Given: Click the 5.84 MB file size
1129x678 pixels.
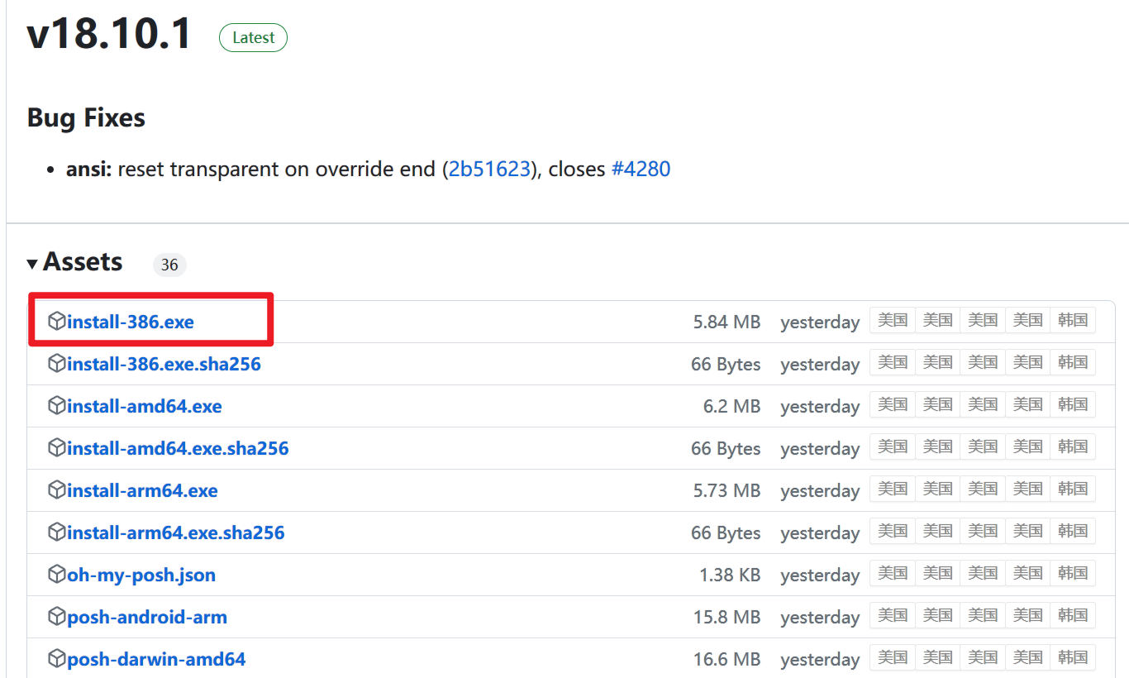Looking at the screenshot, I should click(726, 322).
